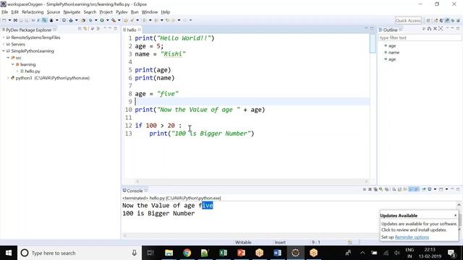Select the Servers project
Viewport: 463px width, 260px height.
pyautogui.click(x=18, y=44)
